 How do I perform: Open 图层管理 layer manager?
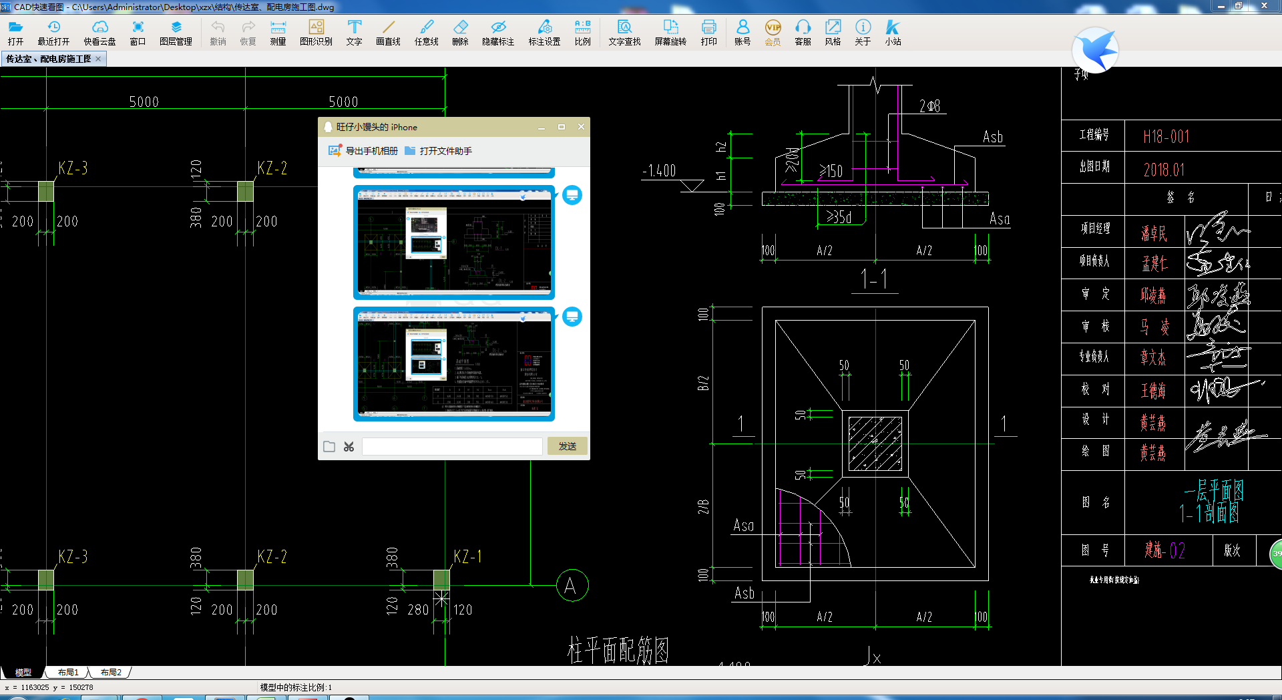176,32
